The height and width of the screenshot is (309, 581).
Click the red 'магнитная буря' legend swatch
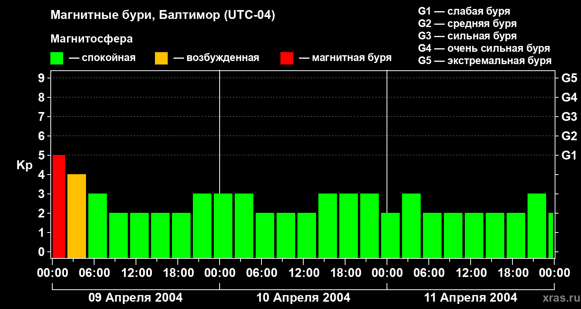pos(287,58)
